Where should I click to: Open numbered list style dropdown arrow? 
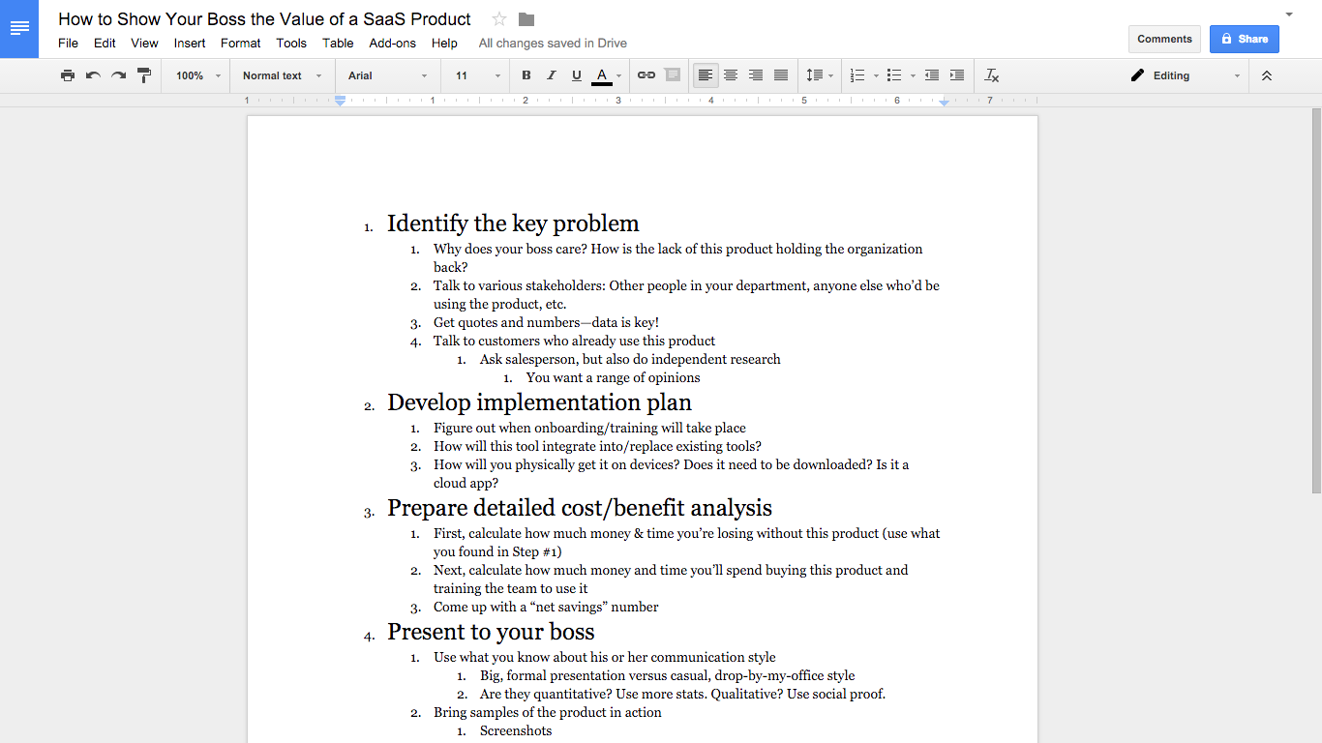pos(876,75)
